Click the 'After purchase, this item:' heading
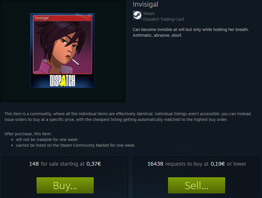 coord(28,134)
